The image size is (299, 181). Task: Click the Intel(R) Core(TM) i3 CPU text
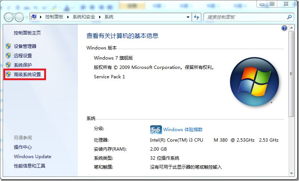click(176, 140)
